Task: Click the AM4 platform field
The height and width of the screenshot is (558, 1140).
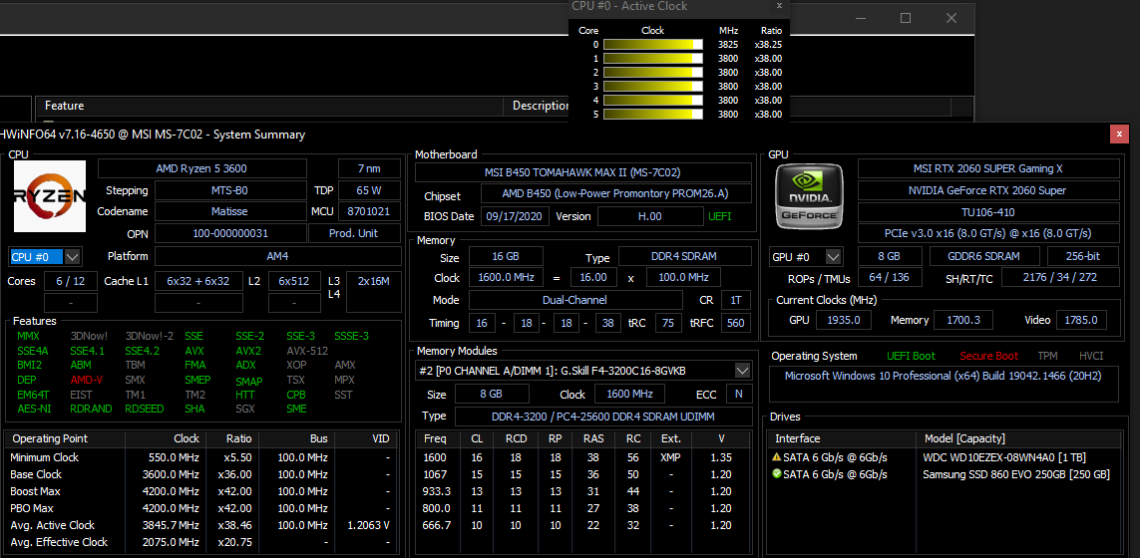Action: tap(277, 256)
